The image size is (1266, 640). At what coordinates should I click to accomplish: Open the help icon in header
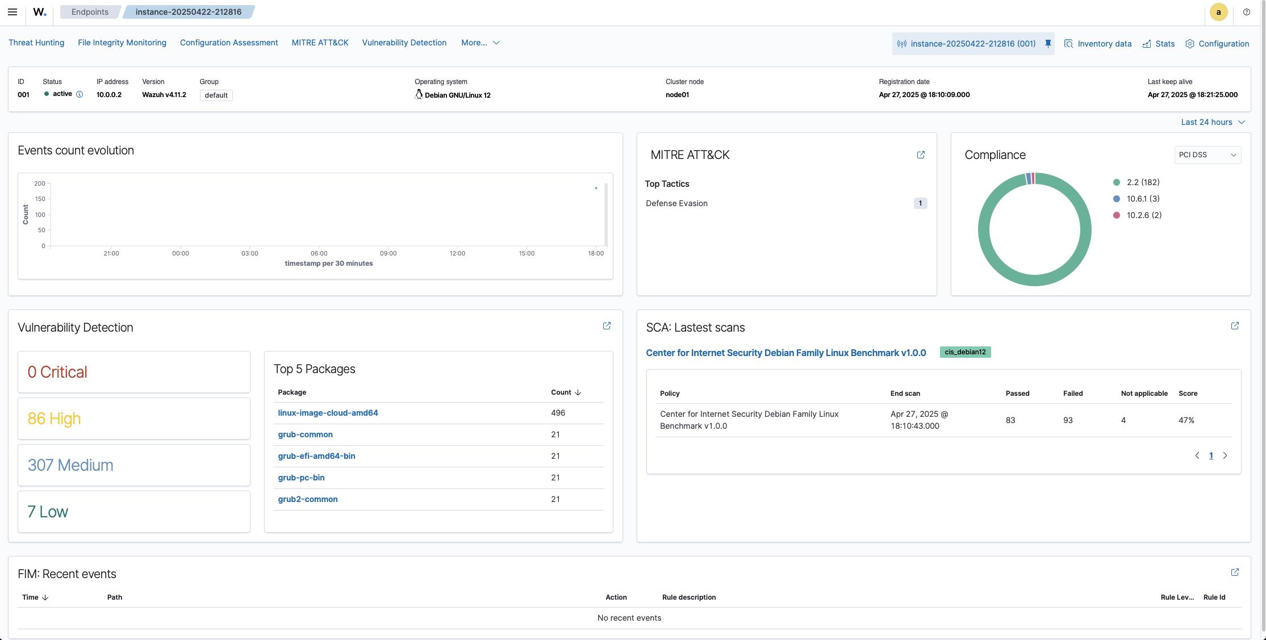pos(1247,12)
